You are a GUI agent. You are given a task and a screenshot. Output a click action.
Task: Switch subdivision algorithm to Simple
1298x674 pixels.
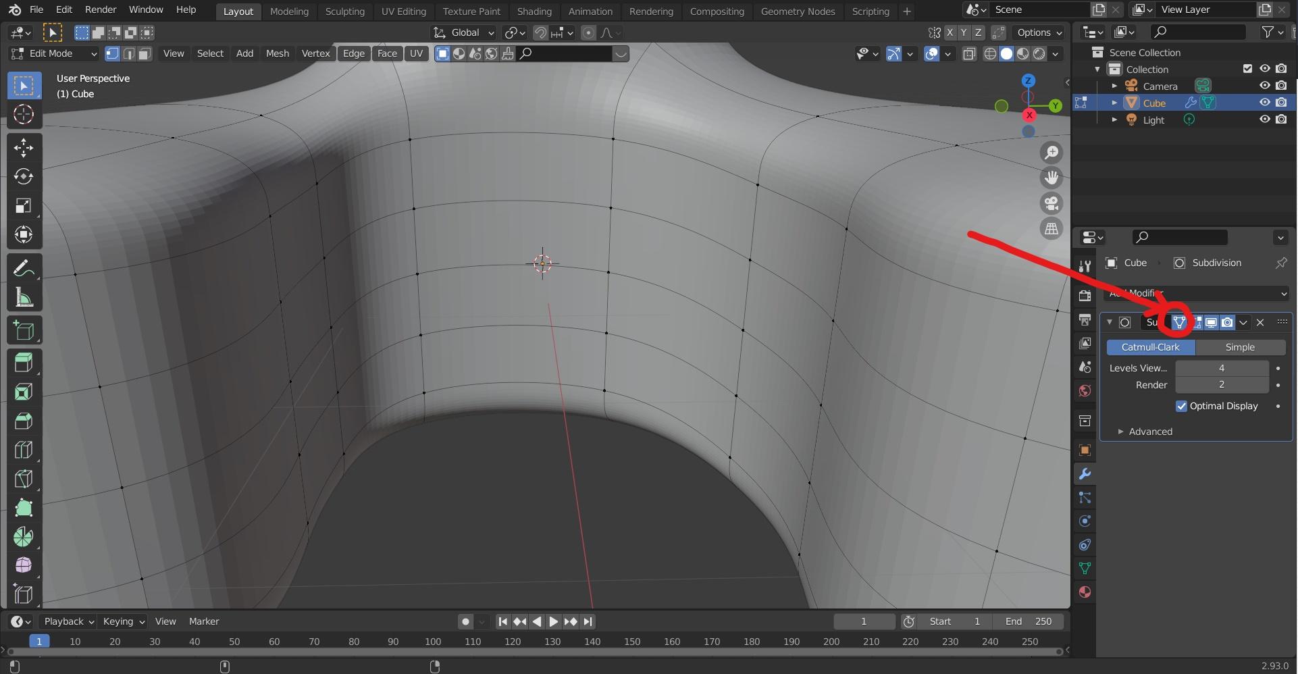(x=1241, y=347)
